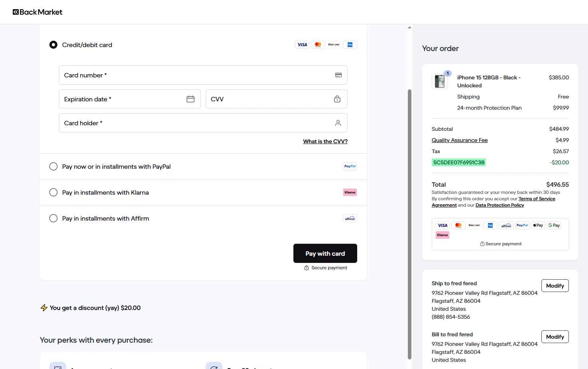Image resolution: width=588 pixels, height=369 pixels.
Task: Click the Apple Pay badge in order summary
Action: [538, 225]
